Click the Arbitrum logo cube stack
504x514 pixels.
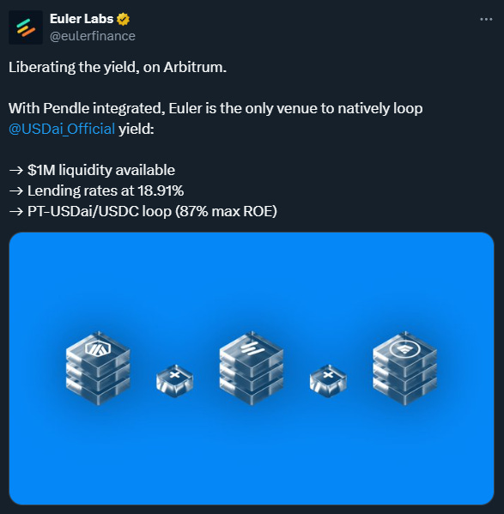coord(98,368)
